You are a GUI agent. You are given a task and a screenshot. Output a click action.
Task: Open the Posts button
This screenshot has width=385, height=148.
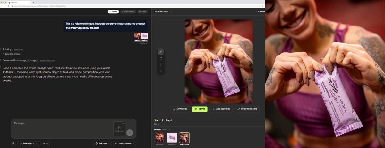point(142,11)
